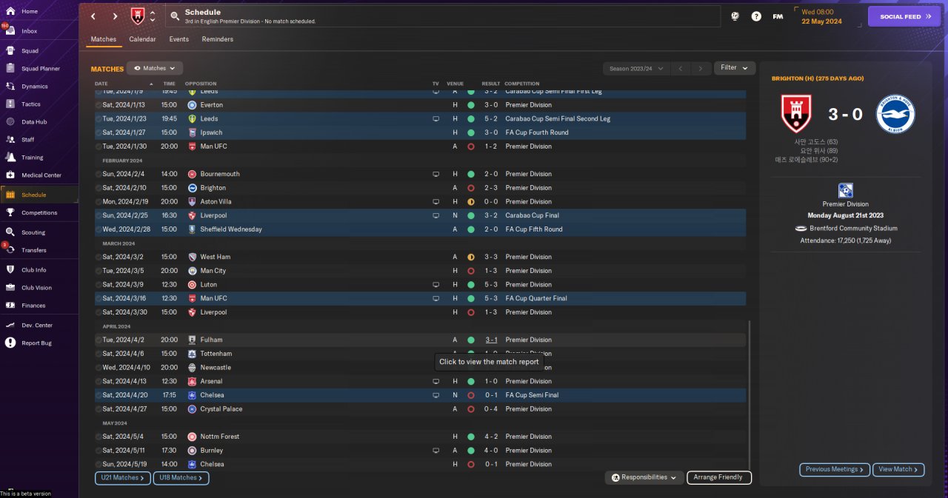Click the search magnifier icon
948x498 pixels.
tap(175, 16)
